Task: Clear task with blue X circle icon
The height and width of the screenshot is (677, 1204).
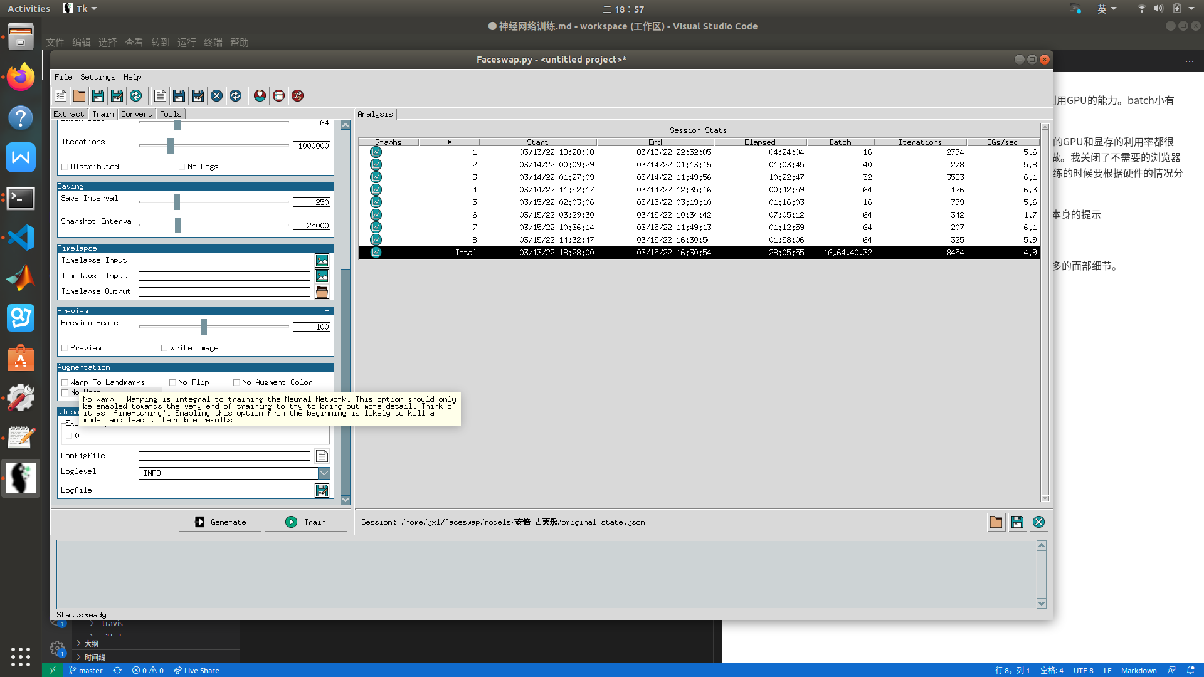Action: (x=216, y=96)
